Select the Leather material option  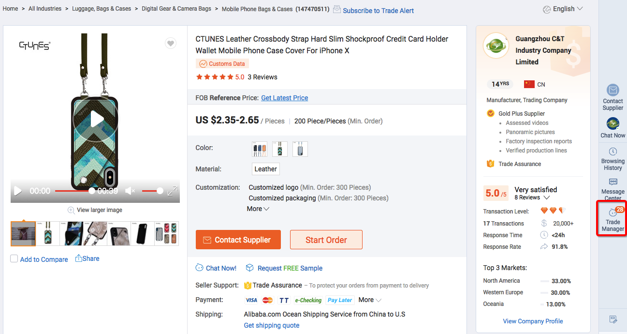[x=265, y=169]
